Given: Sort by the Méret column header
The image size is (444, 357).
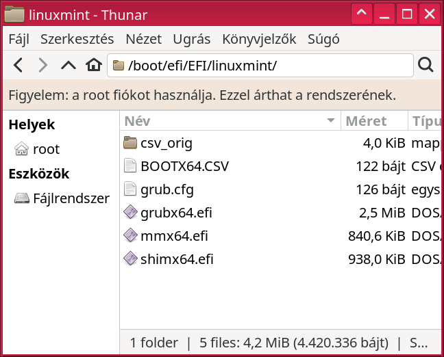Looking at the screenshot, I should tap(374, 121).
